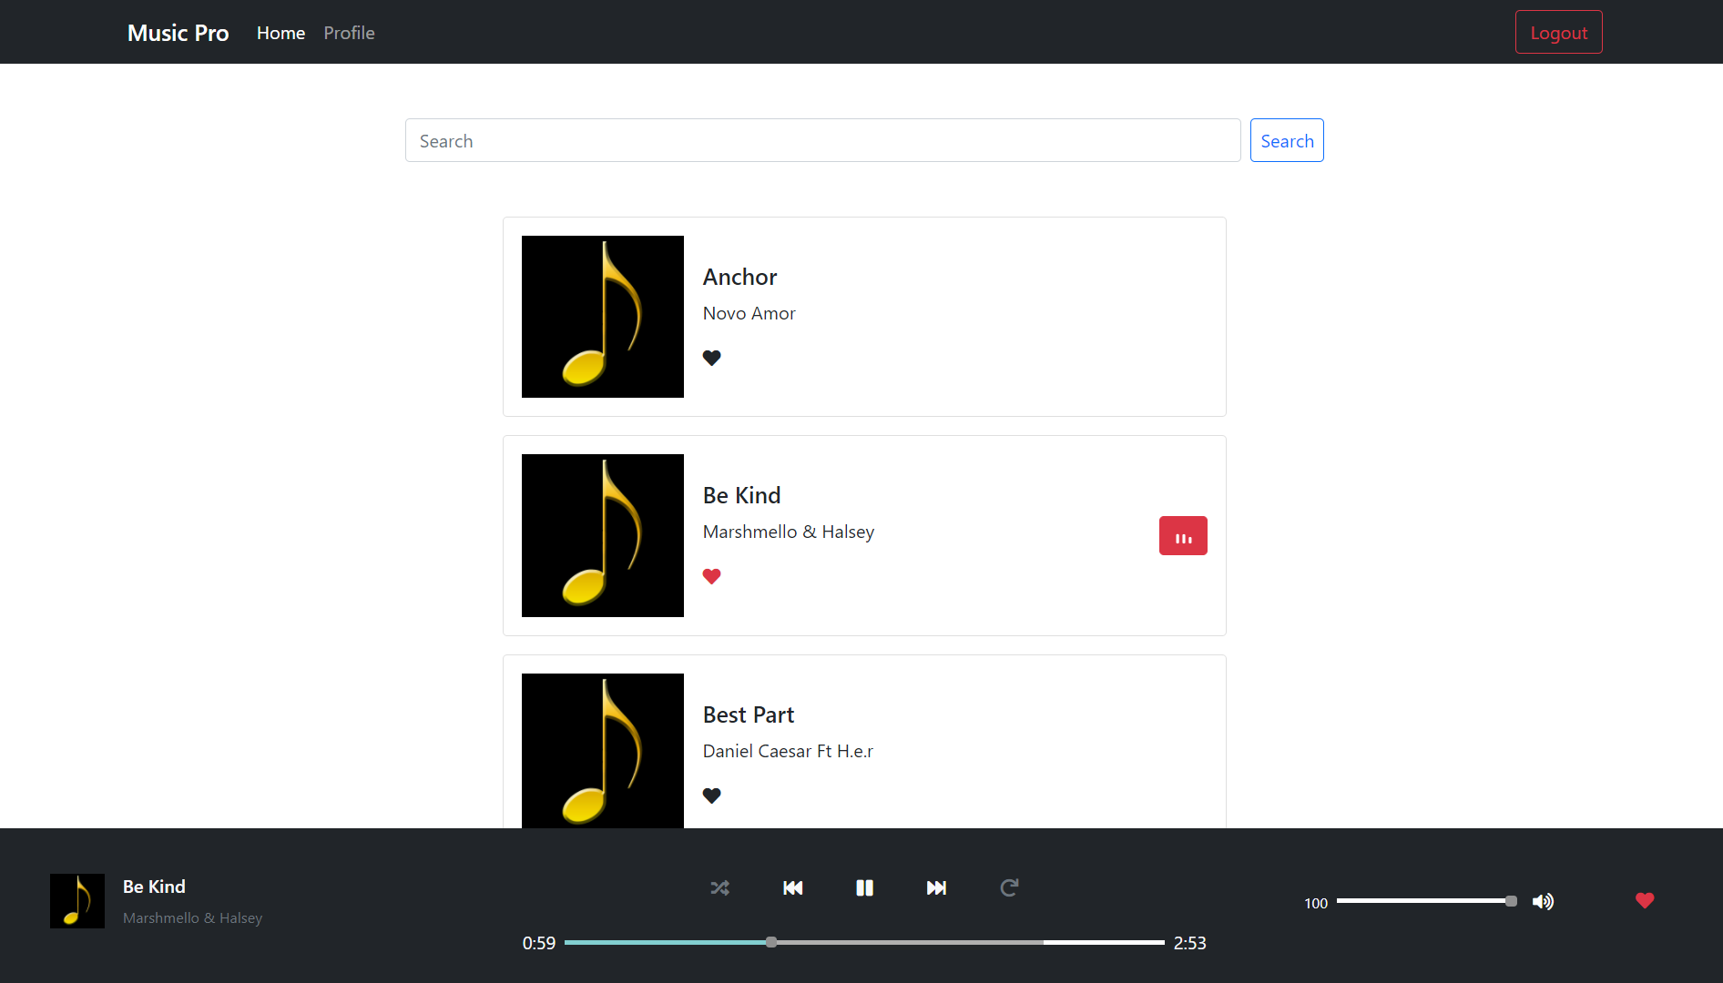Like the song Anchor by Novo Amor
Image resolution: width=1723 pixels, height=983 pixels.
[x=712, y=358]
